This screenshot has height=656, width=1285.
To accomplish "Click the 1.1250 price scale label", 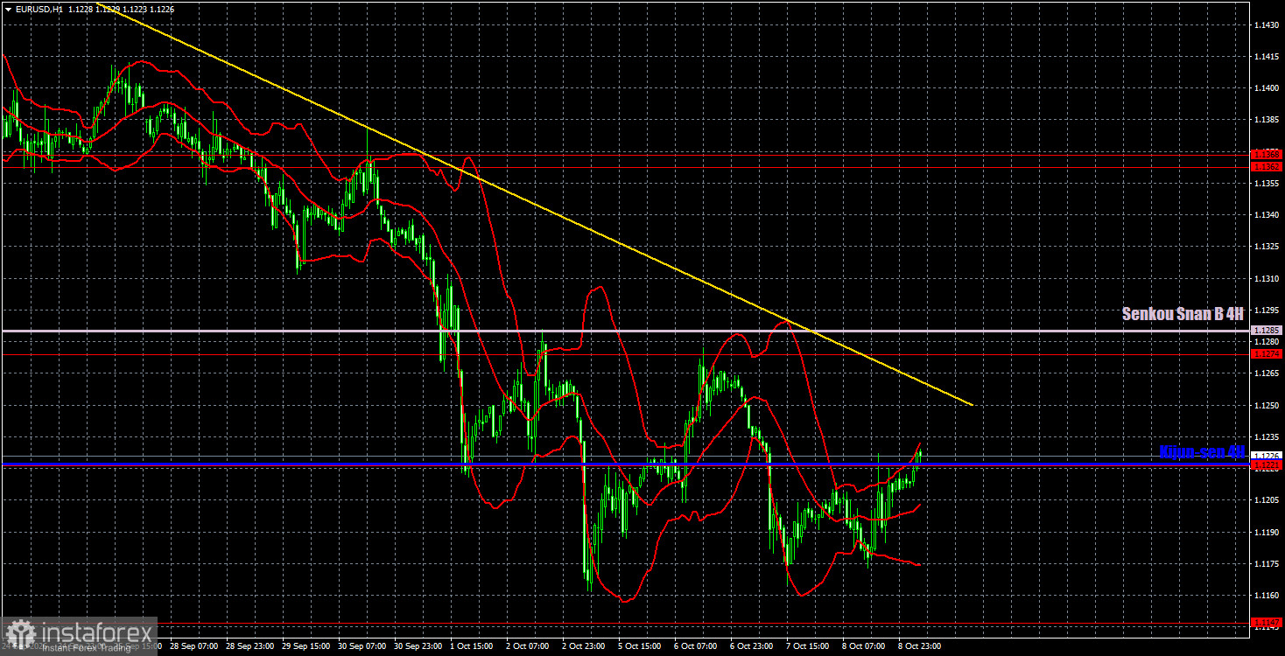I will pos(1267,406).
